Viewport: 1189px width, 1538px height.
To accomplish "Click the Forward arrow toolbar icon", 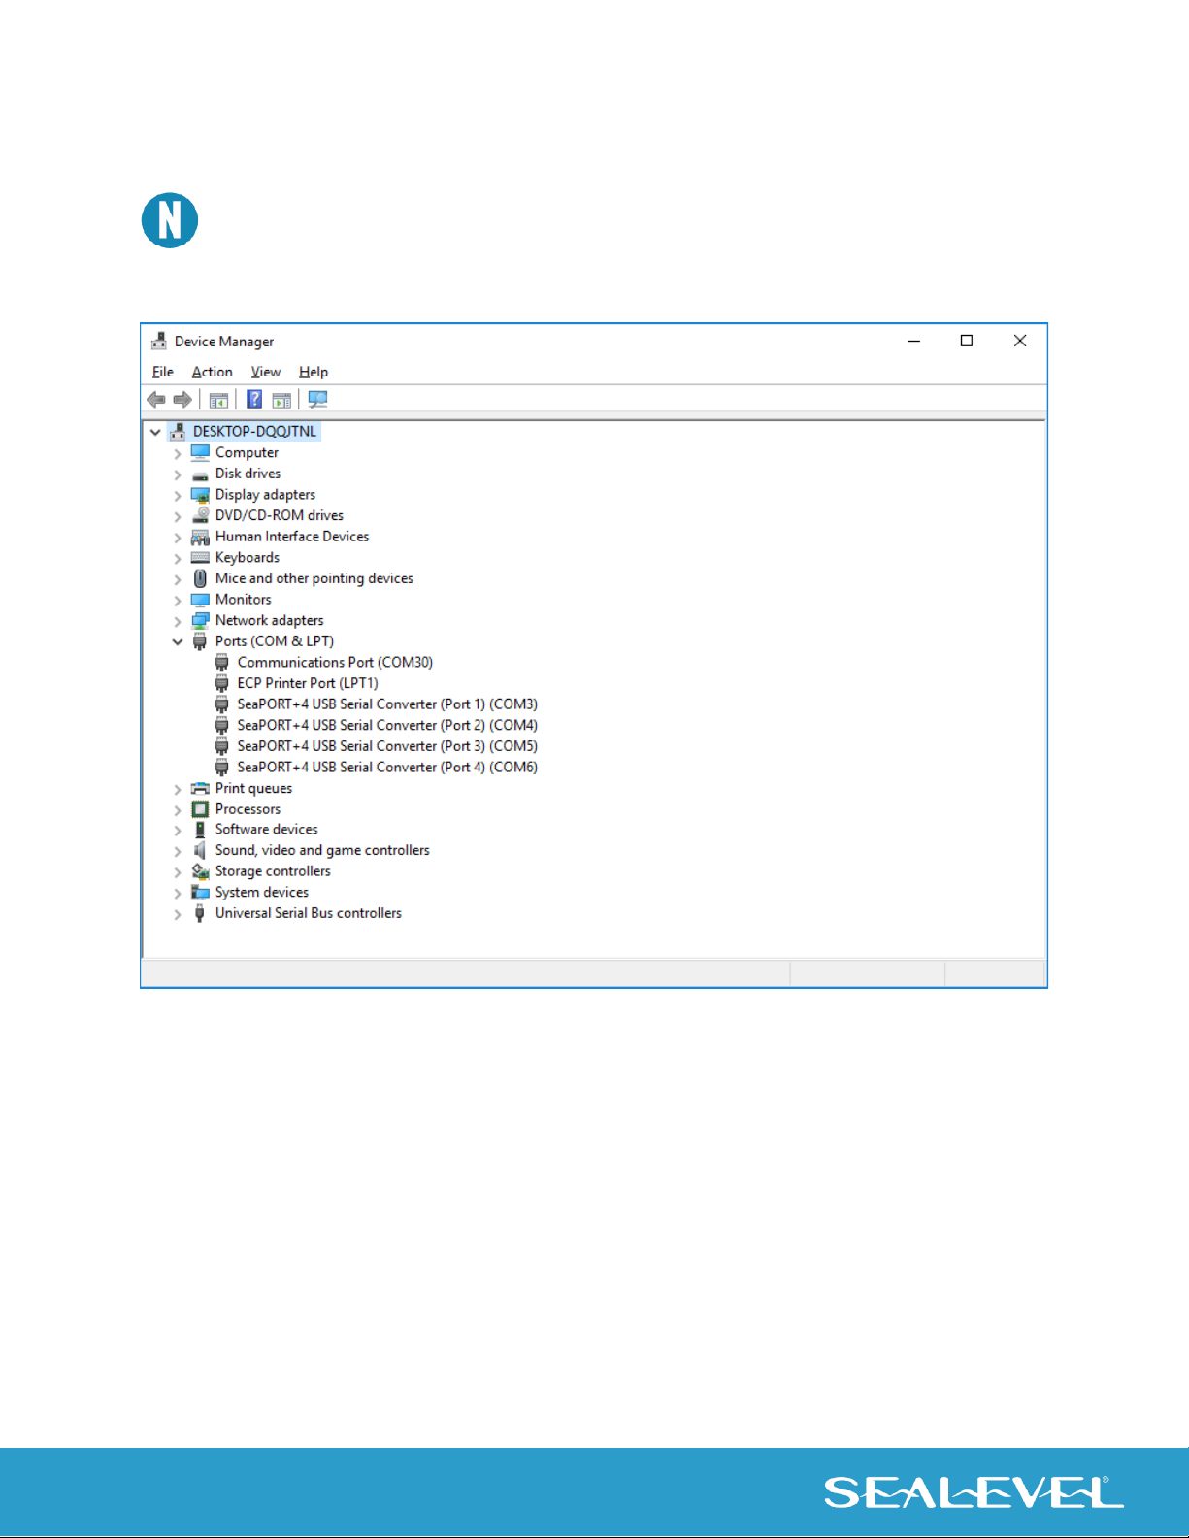I will pyautogui.click(x=182, y=400).
